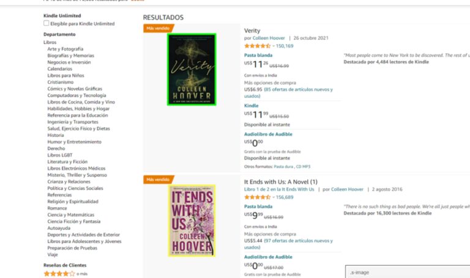Select the Romance department

pos(57,208)
